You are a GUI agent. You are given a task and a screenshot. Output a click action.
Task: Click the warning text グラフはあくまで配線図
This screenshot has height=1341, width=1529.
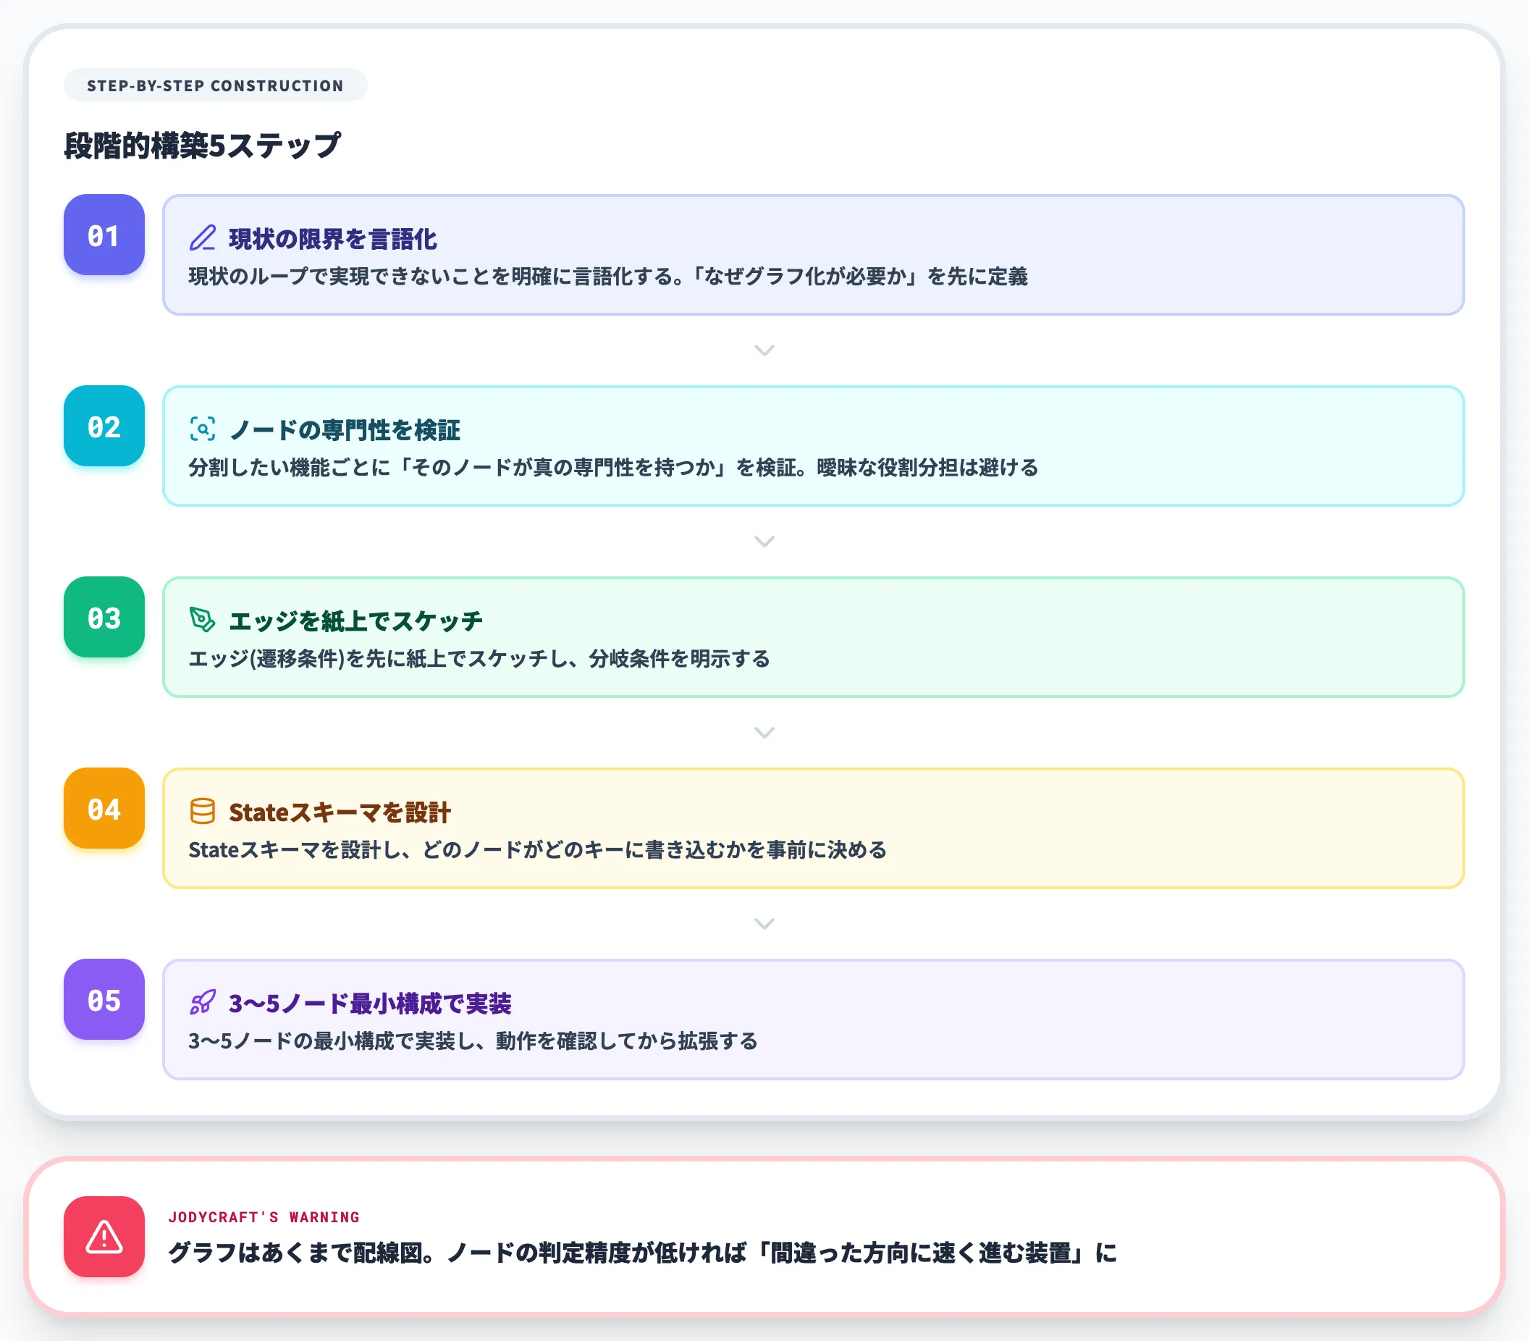point(642,1252)
